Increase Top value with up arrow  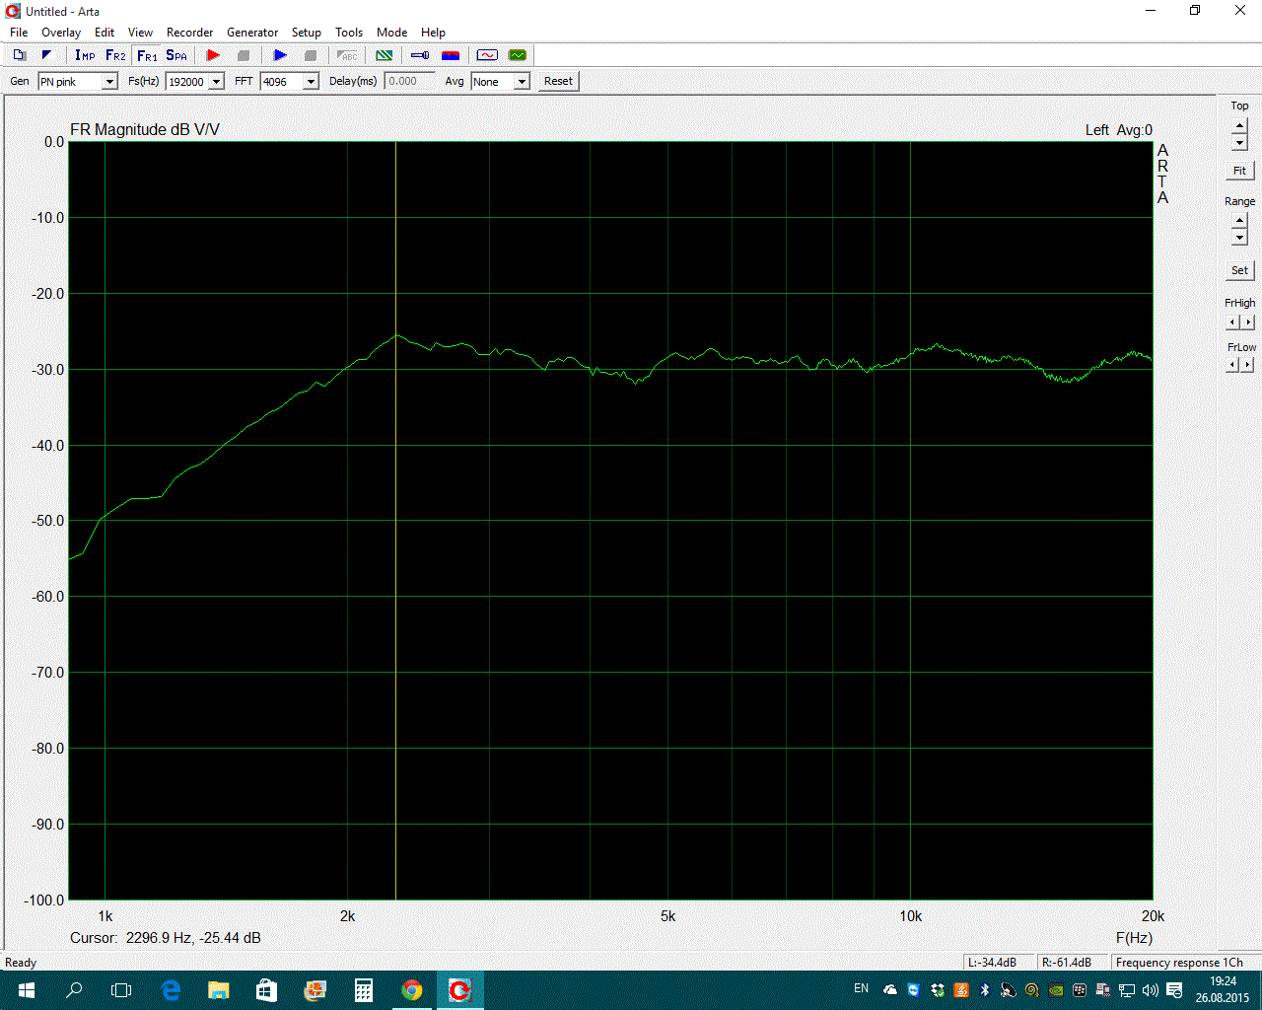point(1239,125)
